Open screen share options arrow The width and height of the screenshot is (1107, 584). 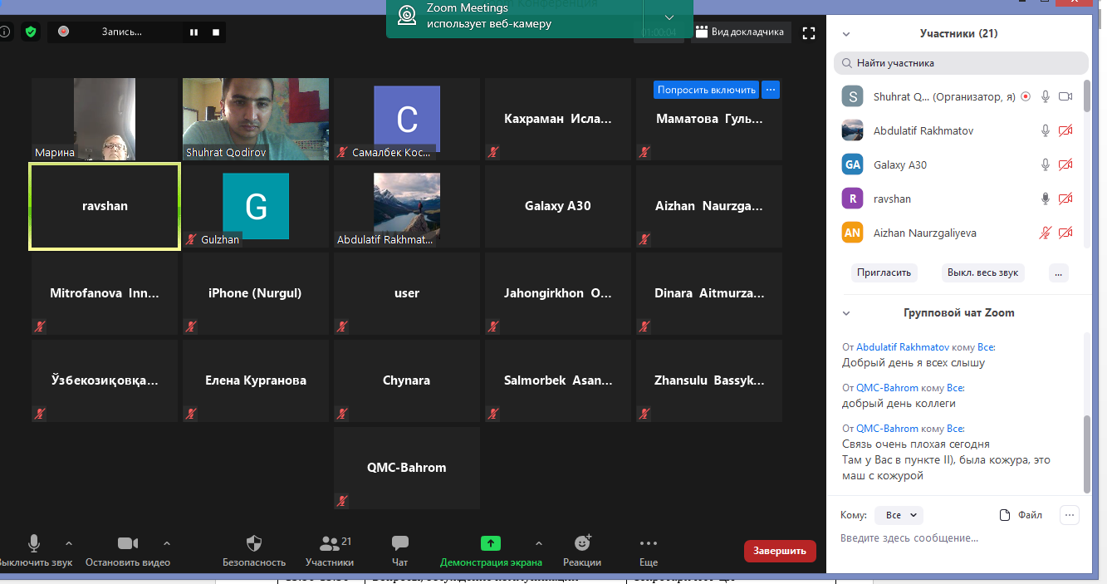click(x=538, y=543)
